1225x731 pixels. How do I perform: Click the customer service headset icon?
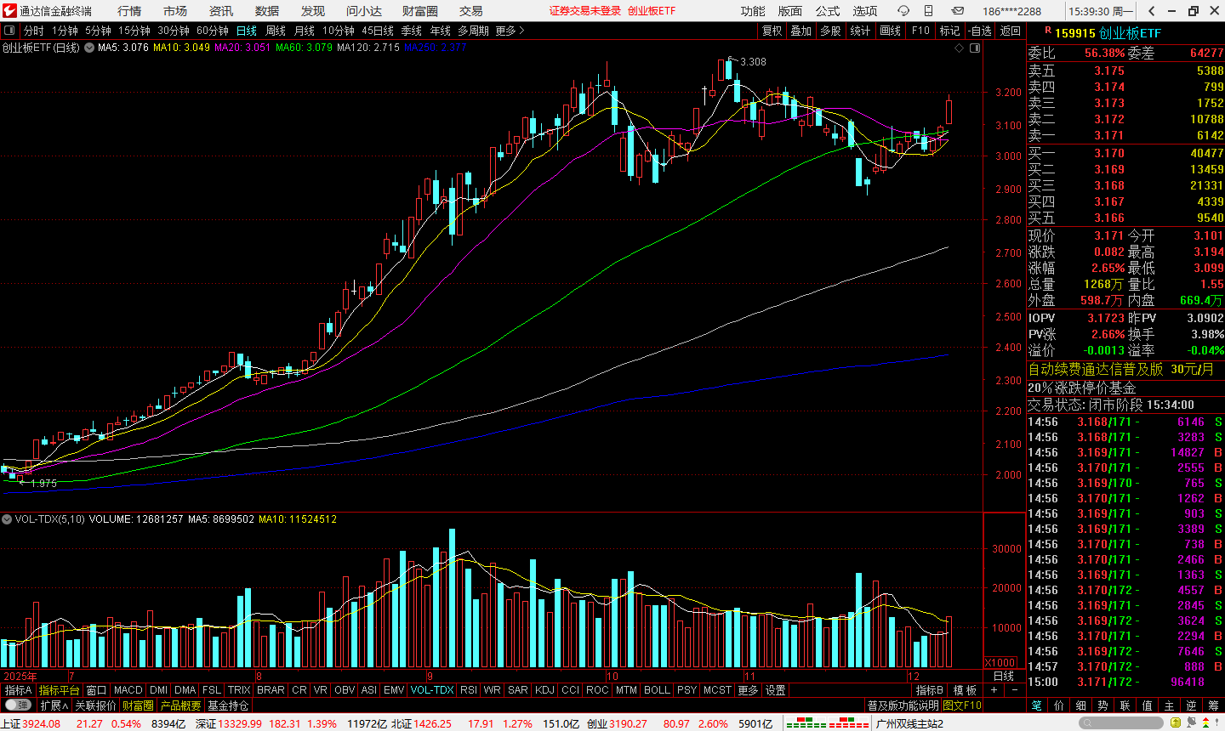coord(903,11)
